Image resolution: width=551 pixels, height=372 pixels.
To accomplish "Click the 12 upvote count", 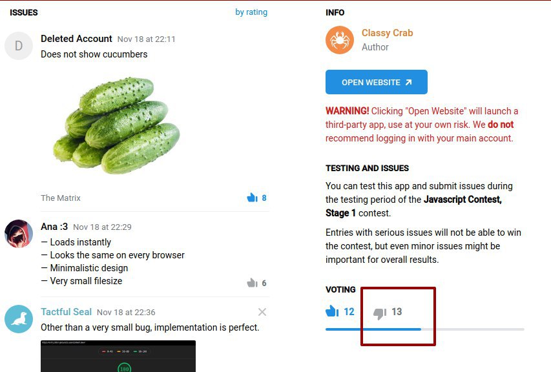I will (349, 311).
